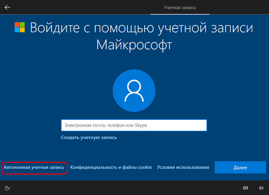Viewport: 269px width, 195px height.
Task: Click the Далее button
Action: click(x=240, y=167)
